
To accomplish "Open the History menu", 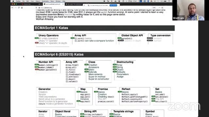I will coord(38,1).
